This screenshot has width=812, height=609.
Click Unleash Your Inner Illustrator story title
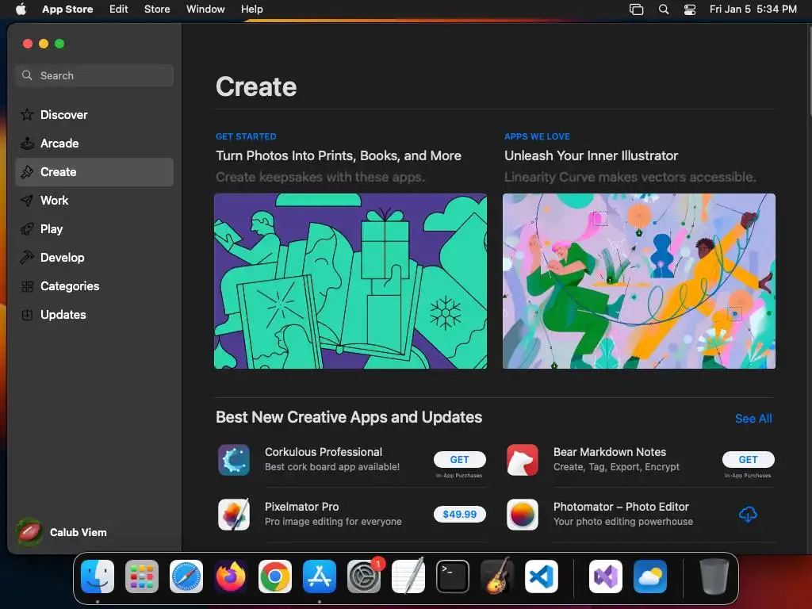pos(591,156)
